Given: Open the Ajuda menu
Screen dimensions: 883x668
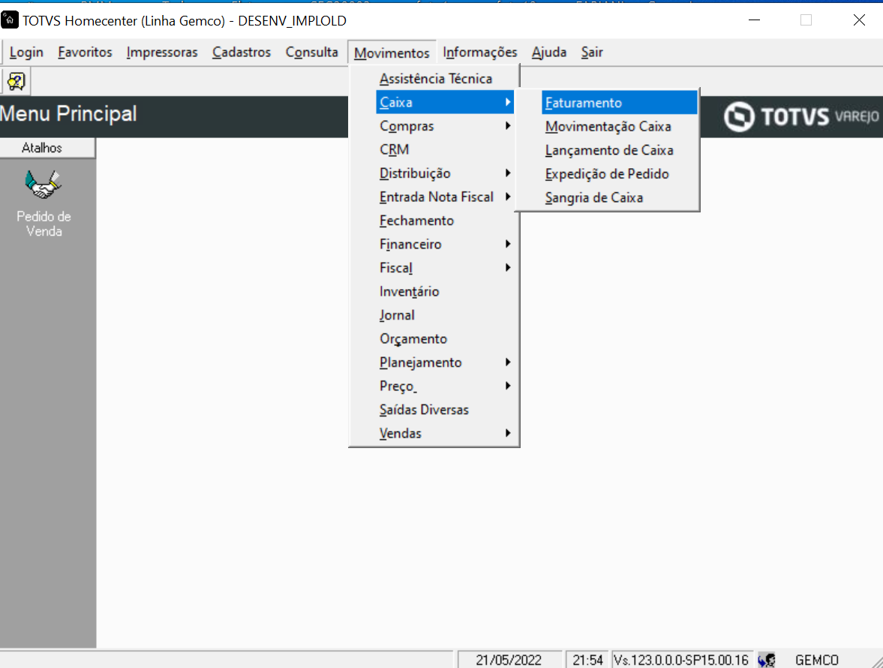Looking at the screenshot, I should click(x=549, y=53).
